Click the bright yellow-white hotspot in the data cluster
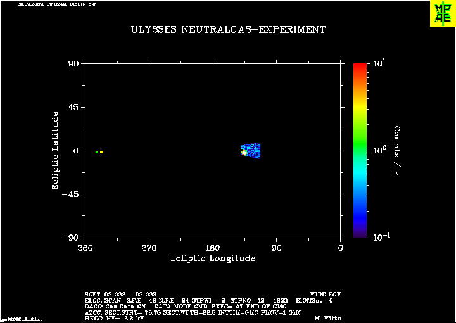The width and height of the screenshot is (456, 323). [x=244, y=152]
